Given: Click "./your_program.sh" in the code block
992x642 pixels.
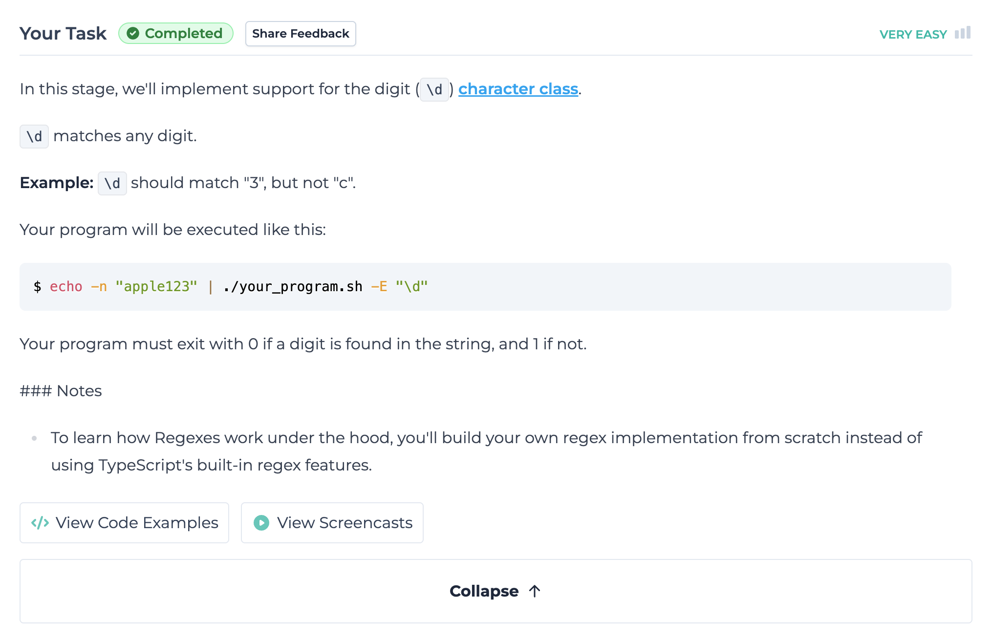Looking at the screenshot, I should tap(293, 287).
